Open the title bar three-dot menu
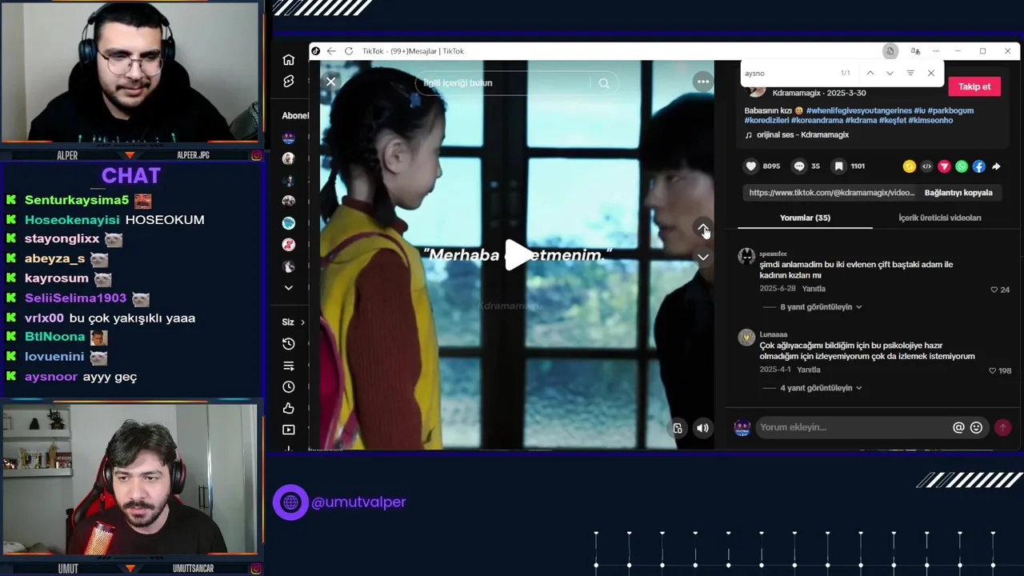 click(x=936, y=51)
